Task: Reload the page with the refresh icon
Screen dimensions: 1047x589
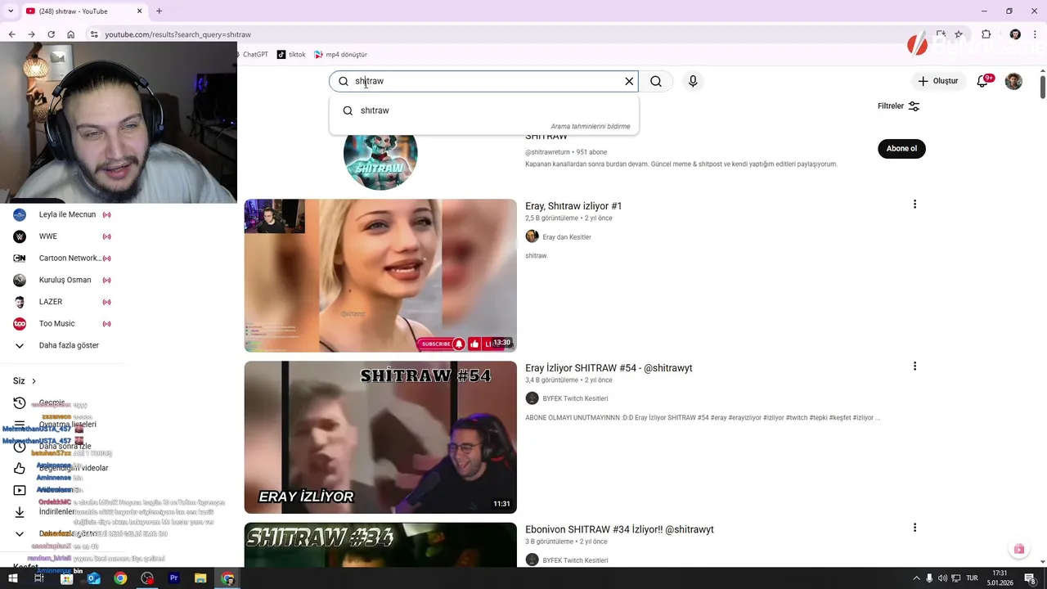Action: pyautogui.click(x=51, y=34)
